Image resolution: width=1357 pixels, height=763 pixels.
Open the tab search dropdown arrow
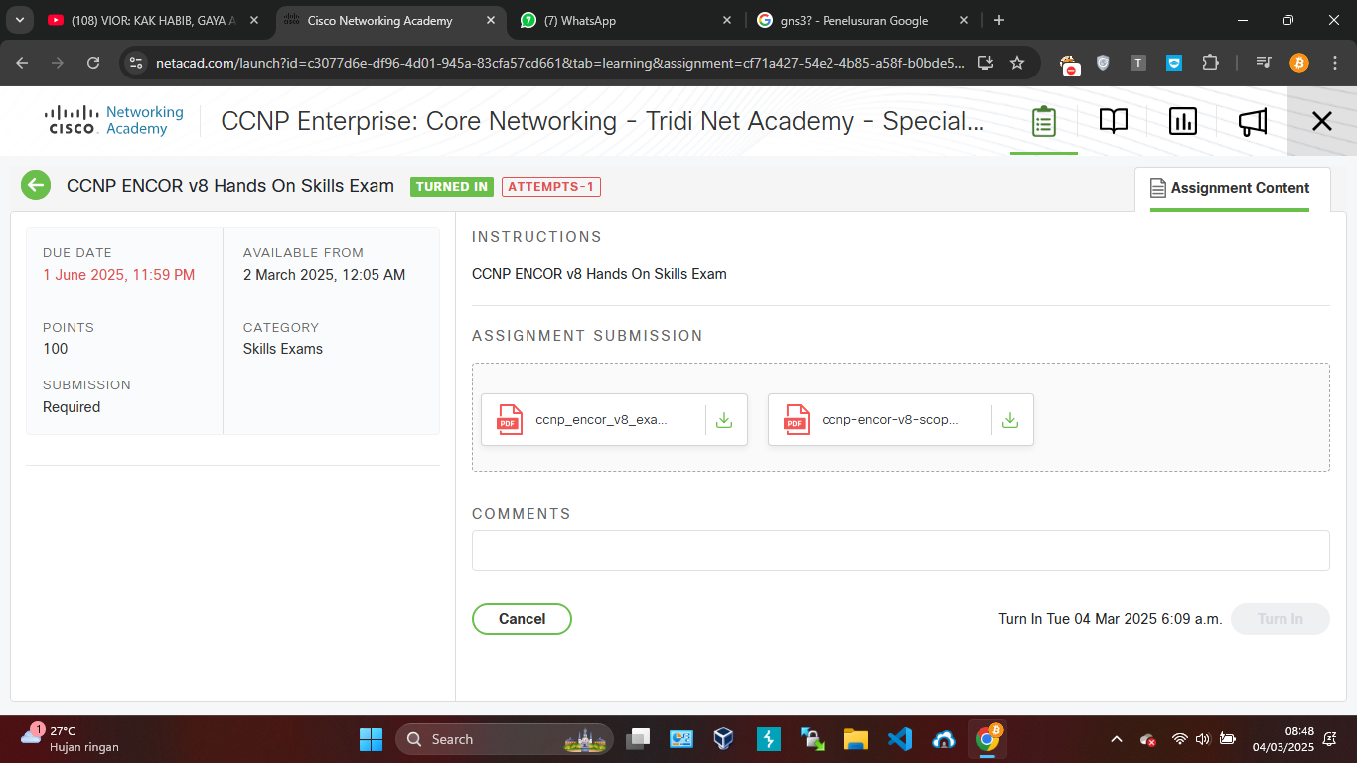tap(19, 20)
